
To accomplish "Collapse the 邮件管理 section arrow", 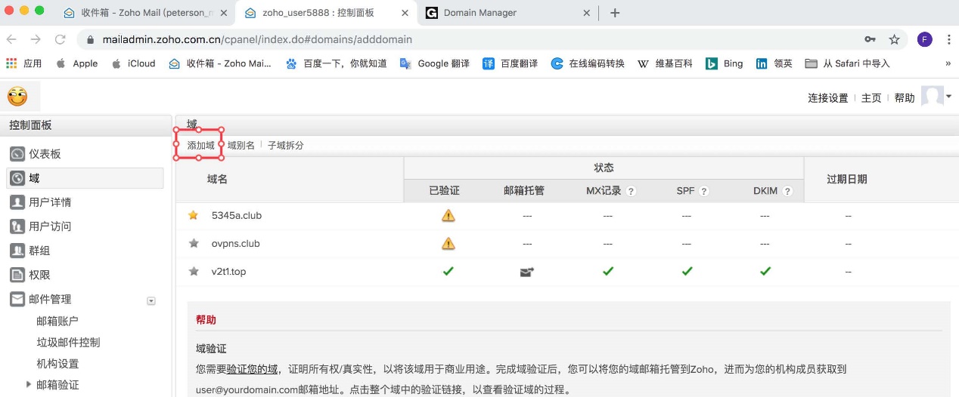I will (x=151, y=300).
